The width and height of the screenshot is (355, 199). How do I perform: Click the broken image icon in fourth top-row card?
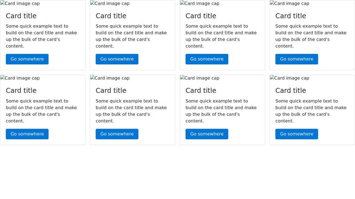[272, 3]
